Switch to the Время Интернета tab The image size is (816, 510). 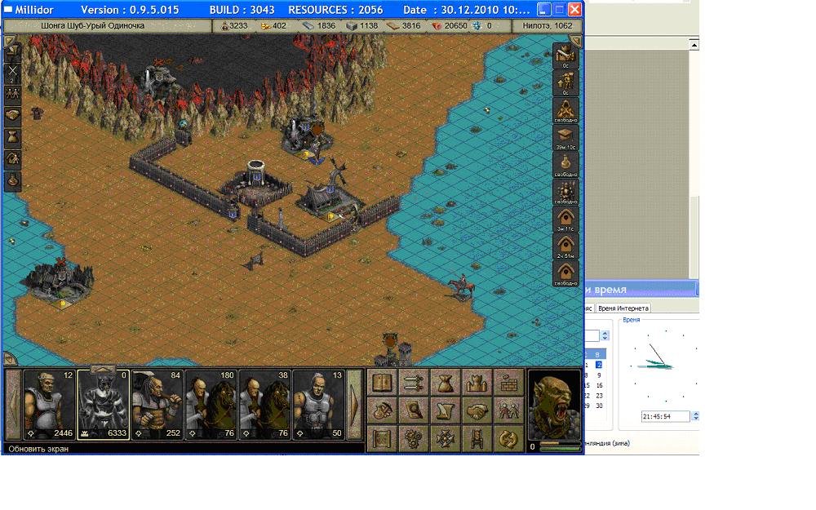(623, 308)
